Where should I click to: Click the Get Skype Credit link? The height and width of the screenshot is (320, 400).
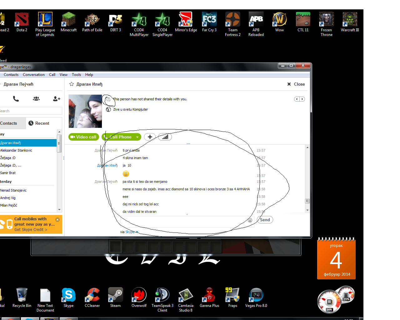coord(31,230)
